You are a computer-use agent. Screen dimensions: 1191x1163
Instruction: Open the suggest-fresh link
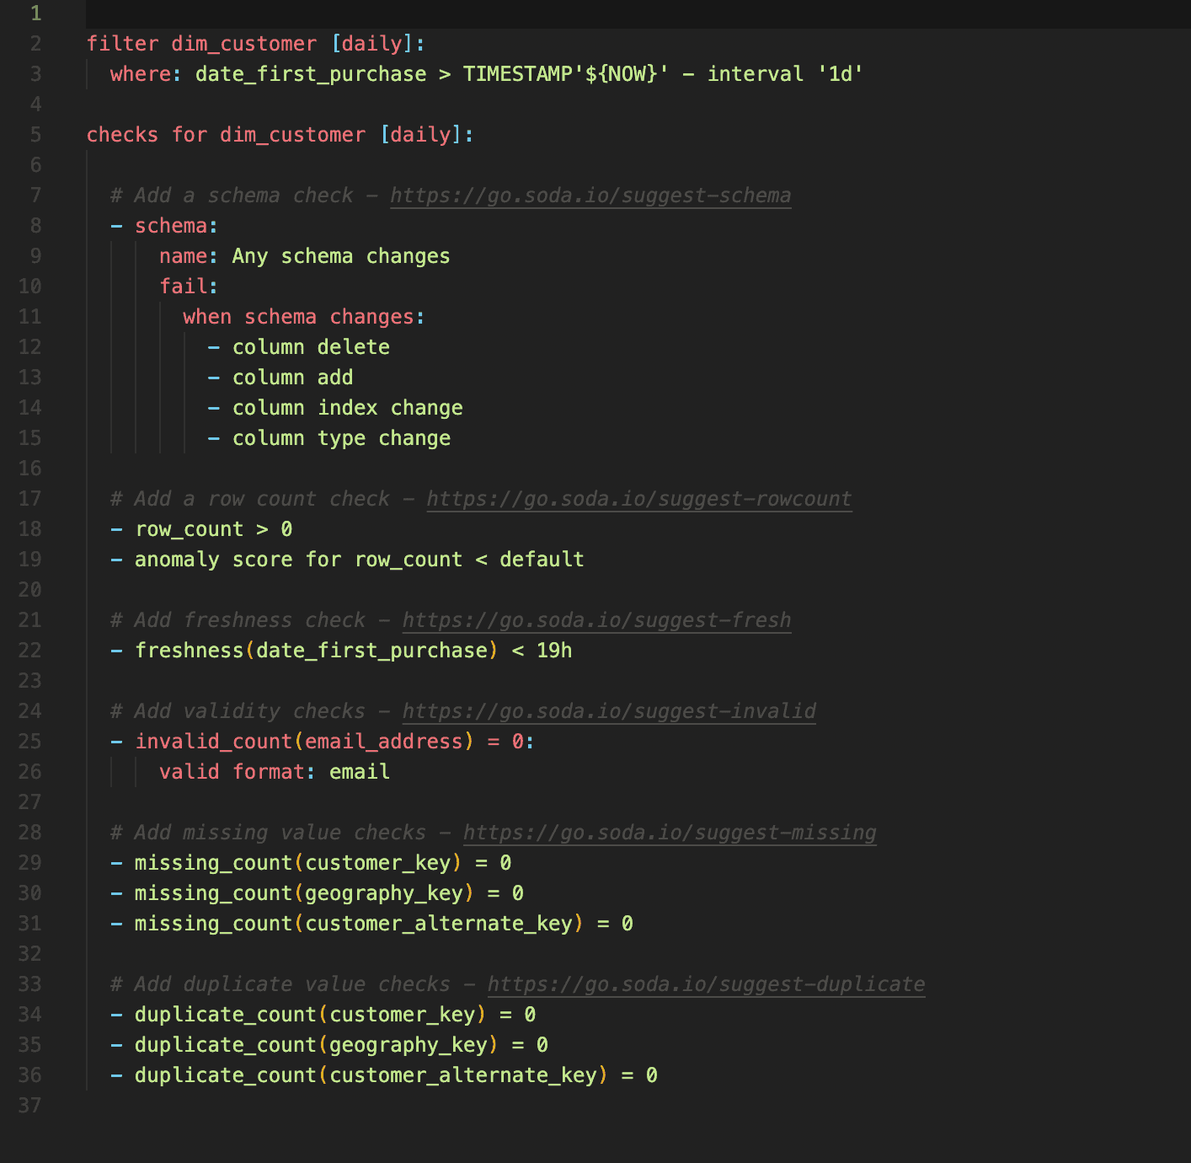pos(596,620)
